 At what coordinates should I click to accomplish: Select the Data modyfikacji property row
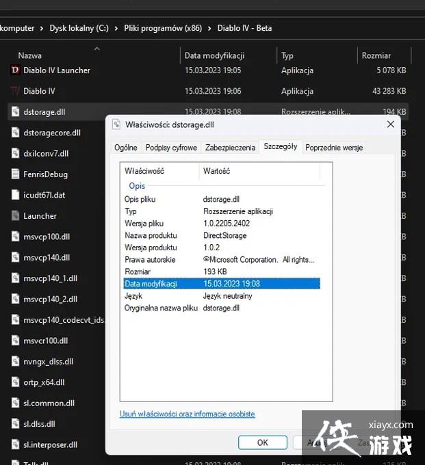point(222,284)
